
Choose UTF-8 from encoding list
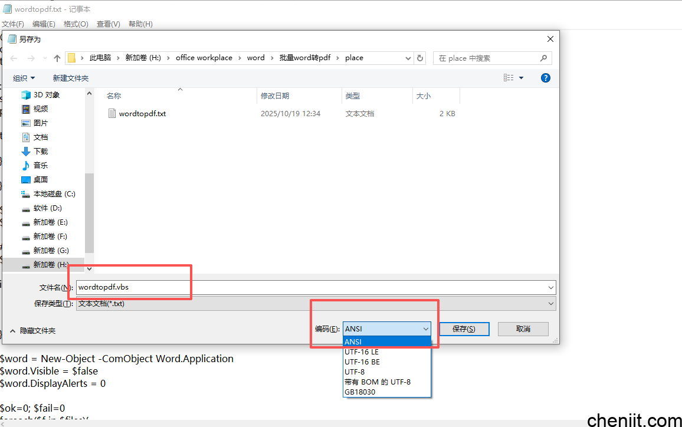pos(355,372)
